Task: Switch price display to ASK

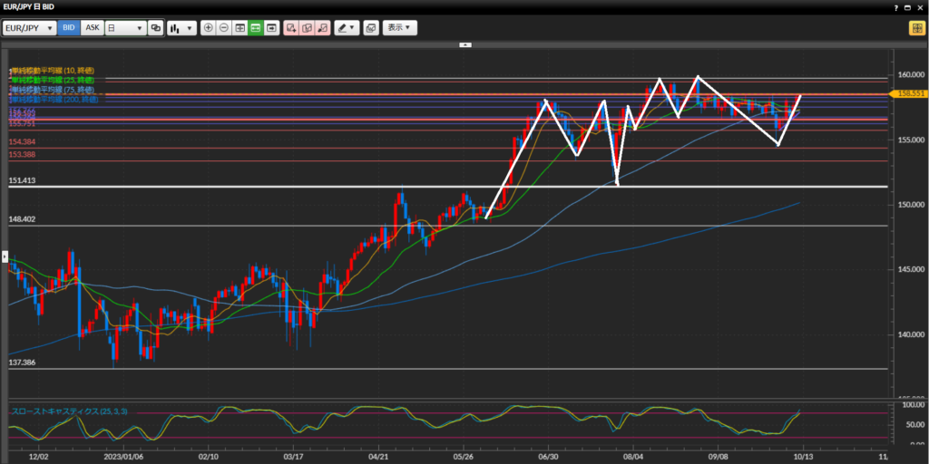Action: 92,28
